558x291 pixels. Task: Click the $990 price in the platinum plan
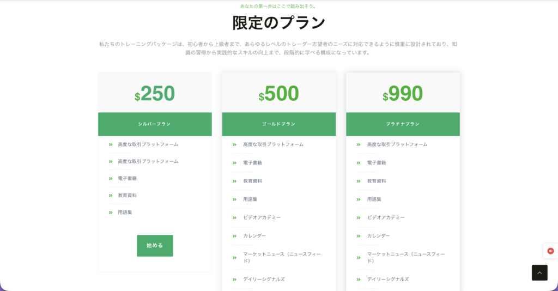(403, 94)
